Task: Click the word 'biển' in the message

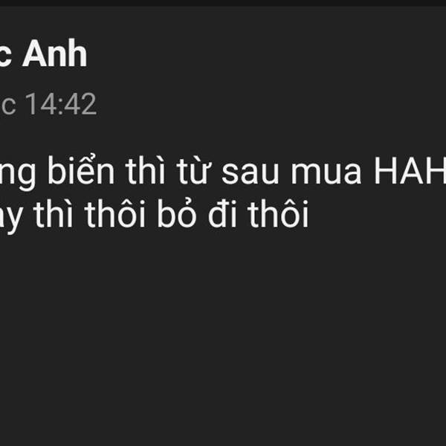Action: point(81,170)
